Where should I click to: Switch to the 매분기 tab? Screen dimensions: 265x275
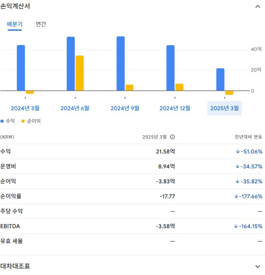point(15,24)
